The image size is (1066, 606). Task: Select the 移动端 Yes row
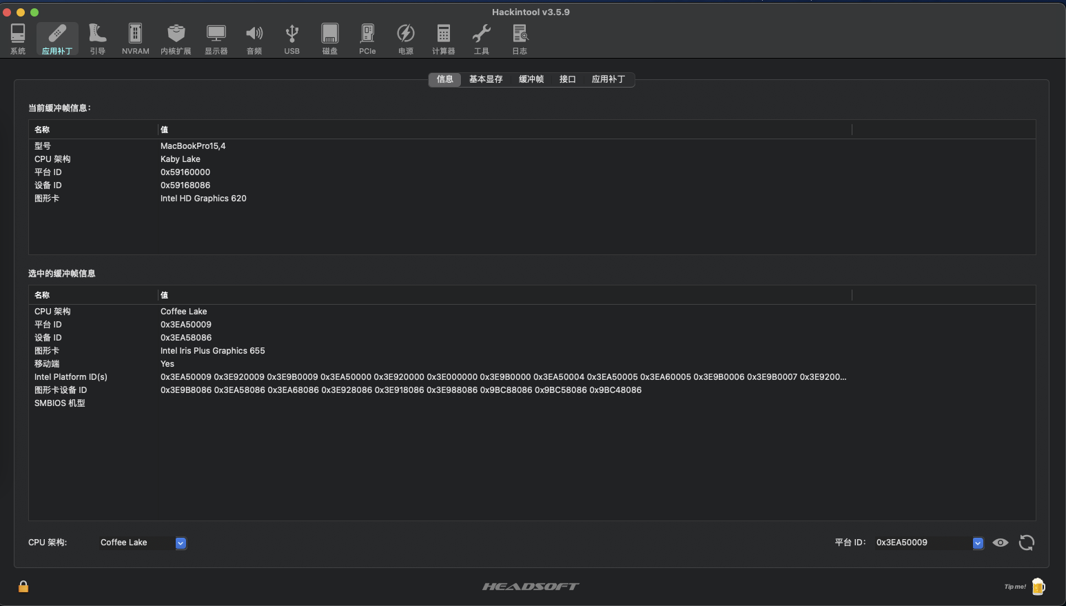[x=532, y=364]
